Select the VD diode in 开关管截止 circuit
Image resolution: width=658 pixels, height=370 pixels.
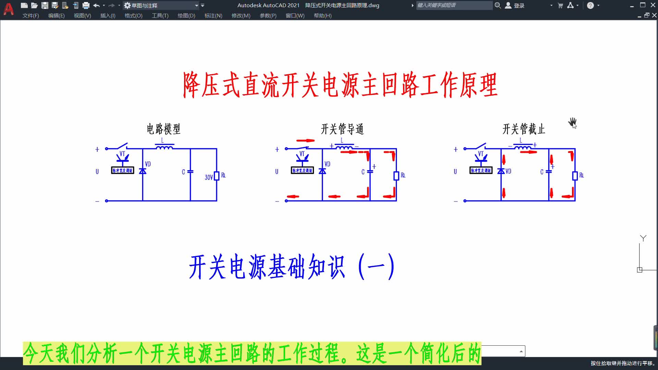(501, 171)
